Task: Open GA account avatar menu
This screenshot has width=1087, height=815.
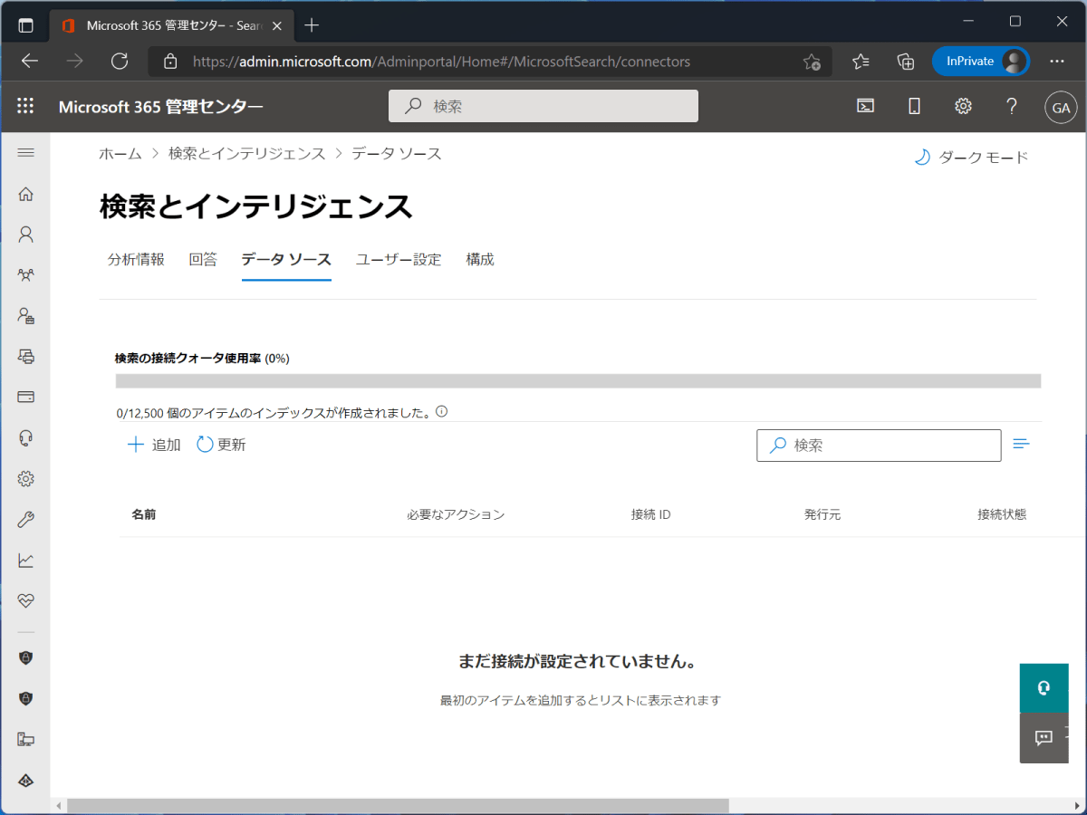Action: pyautogui.click(x=1061, y=107)
